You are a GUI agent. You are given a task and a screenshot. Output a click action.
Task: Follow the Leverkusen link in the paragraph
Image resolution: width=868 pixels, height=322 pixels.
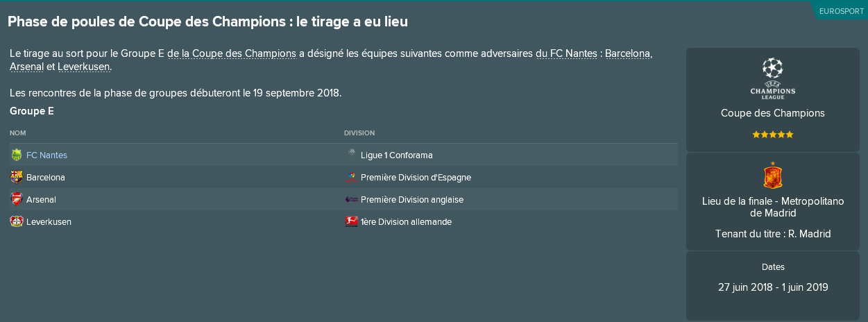(x=83, y=67)
